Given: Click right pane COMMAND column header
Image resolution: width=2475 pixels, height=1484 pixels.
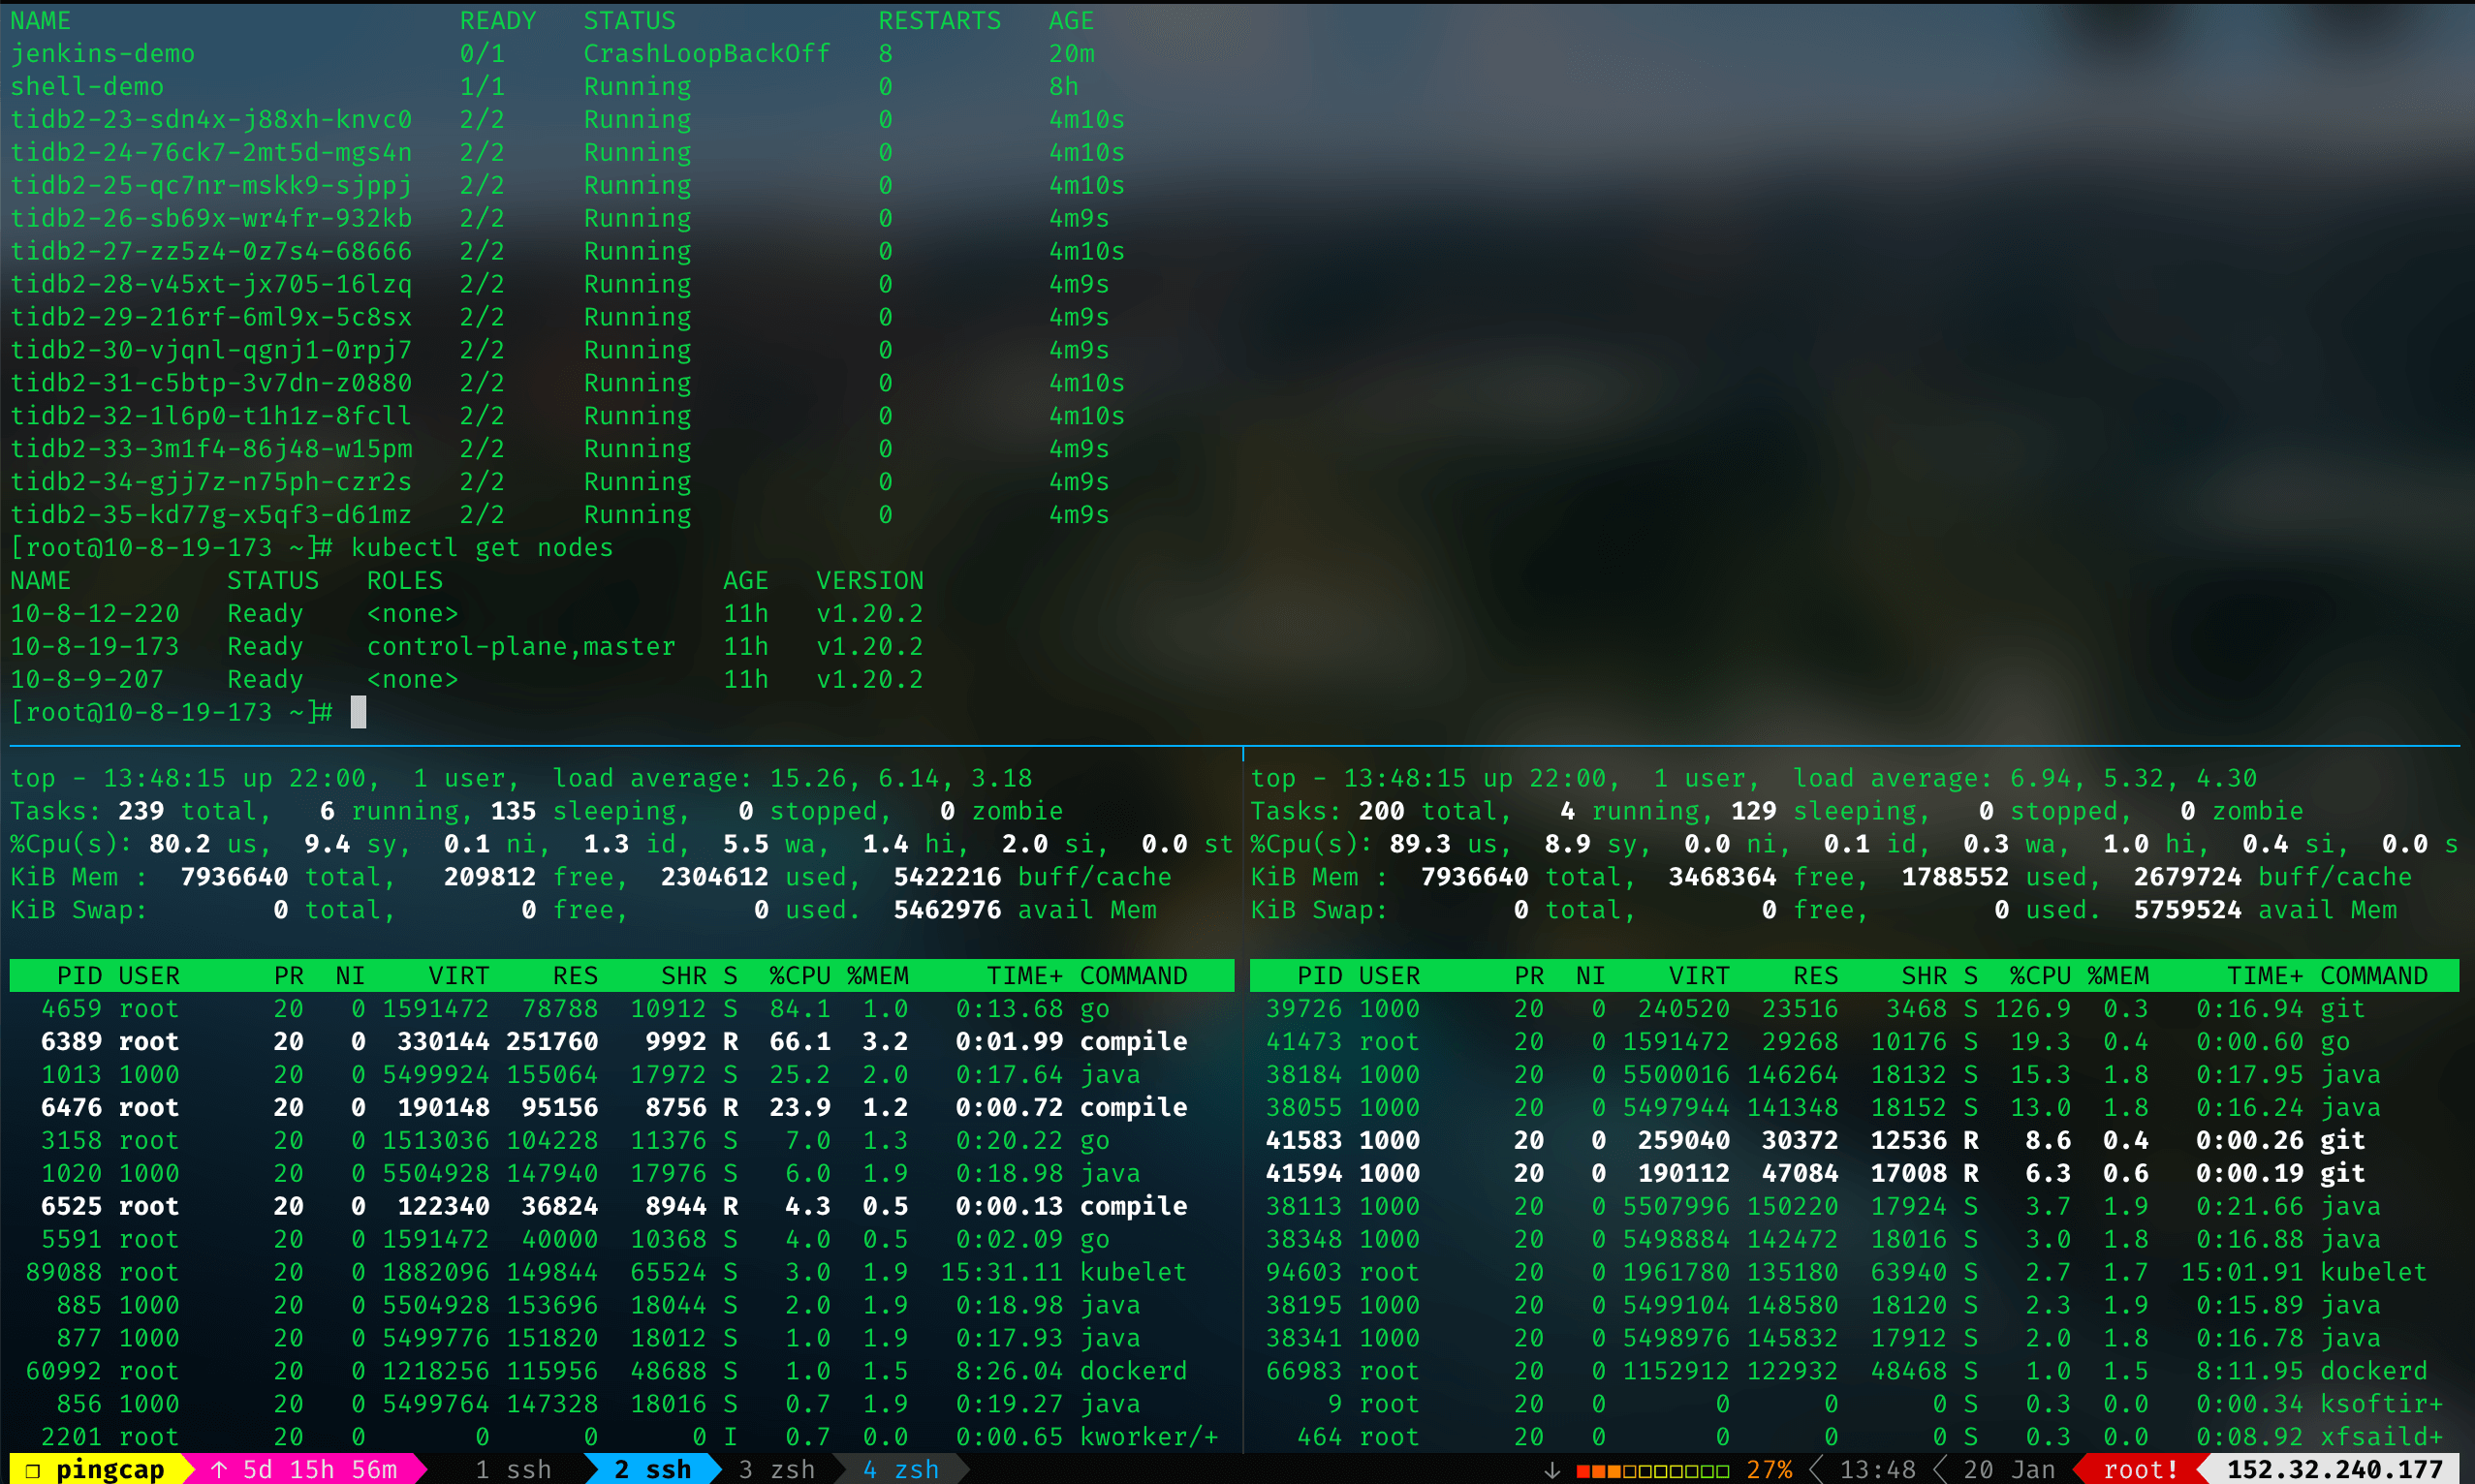Looking at the screenshot, I should tap(2373, 975).
